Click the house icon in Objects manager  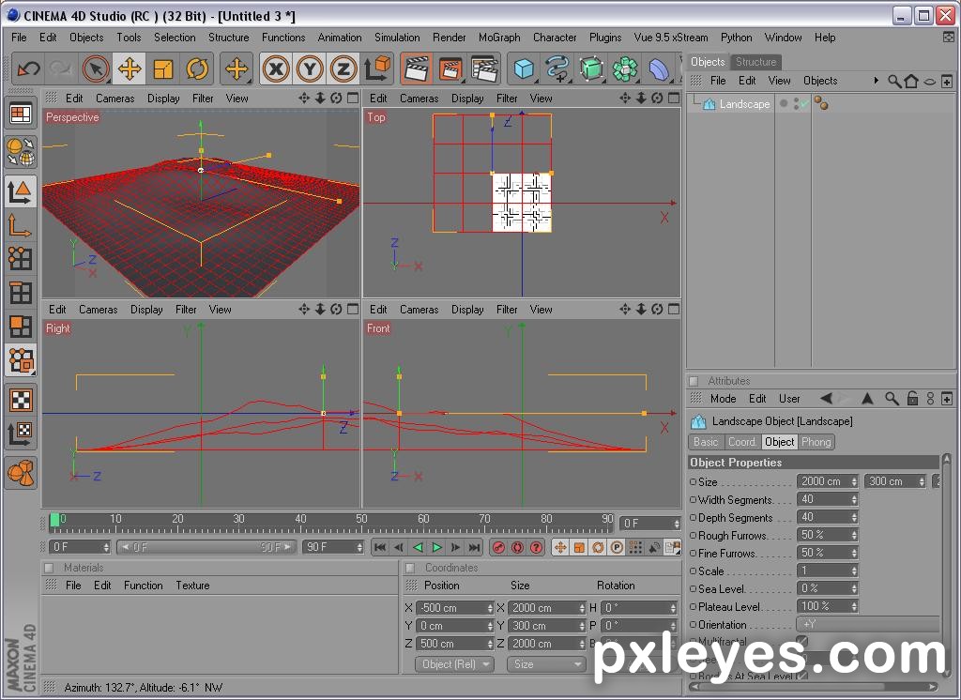tap(911, 81)
